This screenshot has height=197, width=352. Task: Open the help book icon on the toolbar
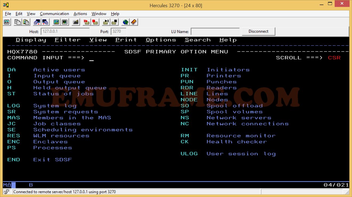[x=134, y=22]
